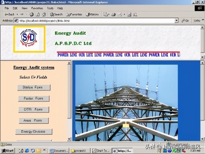Open the Edit menu
The height and width of the screenshot is (154, 205).
pos(15,8)
